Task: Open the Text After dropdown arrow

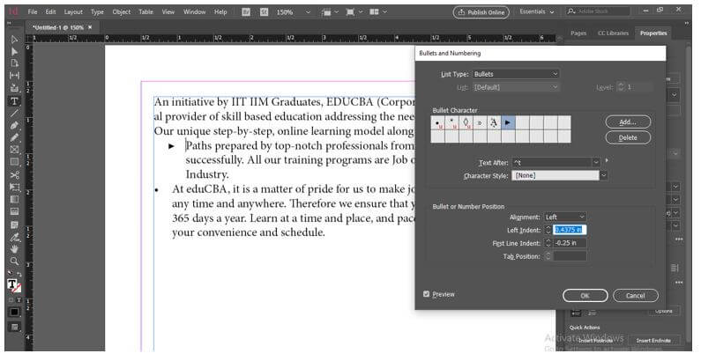Action: [595, 162]
